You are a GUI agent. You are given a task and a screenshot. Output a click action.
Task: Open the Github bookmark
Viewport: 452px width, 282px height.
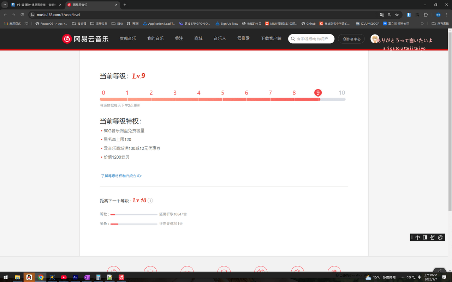(x=309, y=24)
